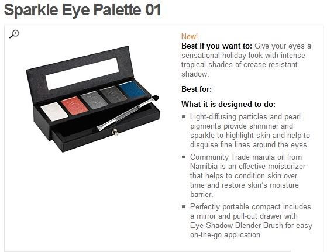Click the bullet beside Light-diffusing particles
Image resolution: width=327 pixels, height=252 pixels.
pyautogui.click(x=184, y=117)
